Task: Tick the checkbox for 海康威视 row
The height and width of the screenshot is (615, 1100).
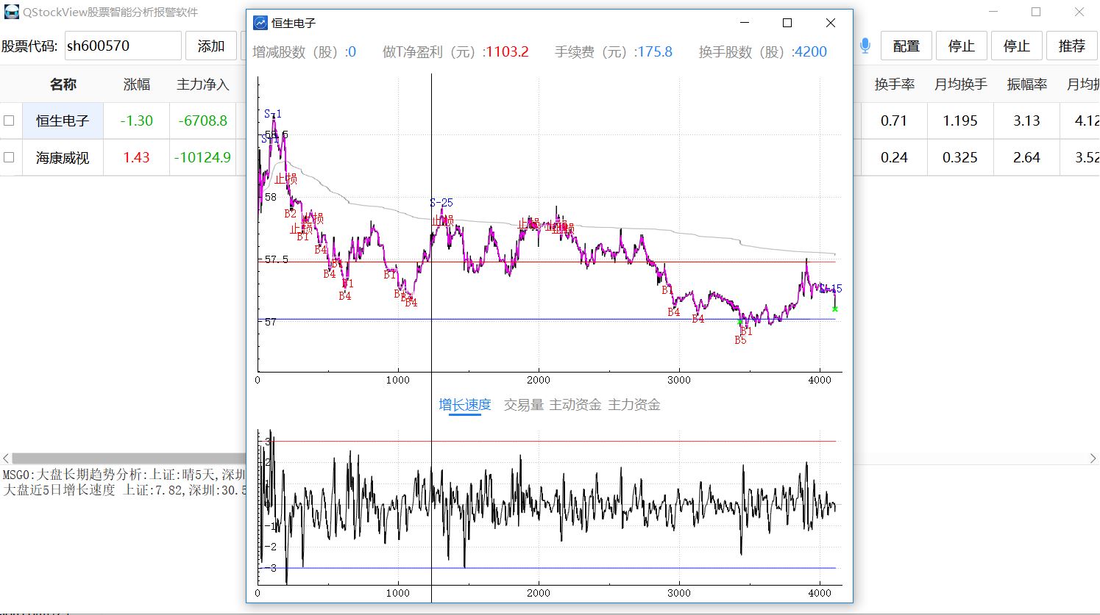Action: click(x=9, y=157)
